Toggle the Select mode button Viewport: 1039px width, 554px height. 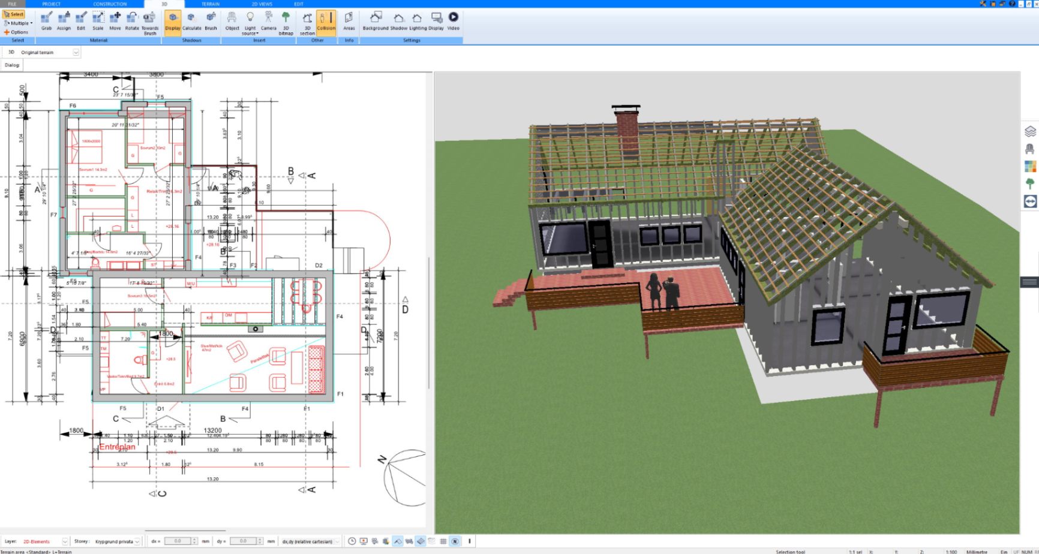[x=14, y=14]
